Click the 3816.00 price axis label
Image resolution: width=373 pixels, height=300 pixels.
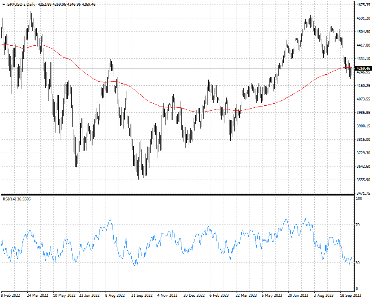pos(363,139)
